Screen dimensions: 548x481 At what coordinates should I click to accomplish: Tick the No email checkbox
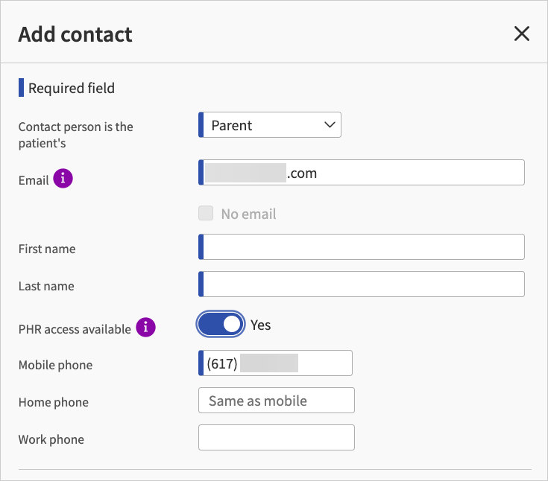point(206,214)
